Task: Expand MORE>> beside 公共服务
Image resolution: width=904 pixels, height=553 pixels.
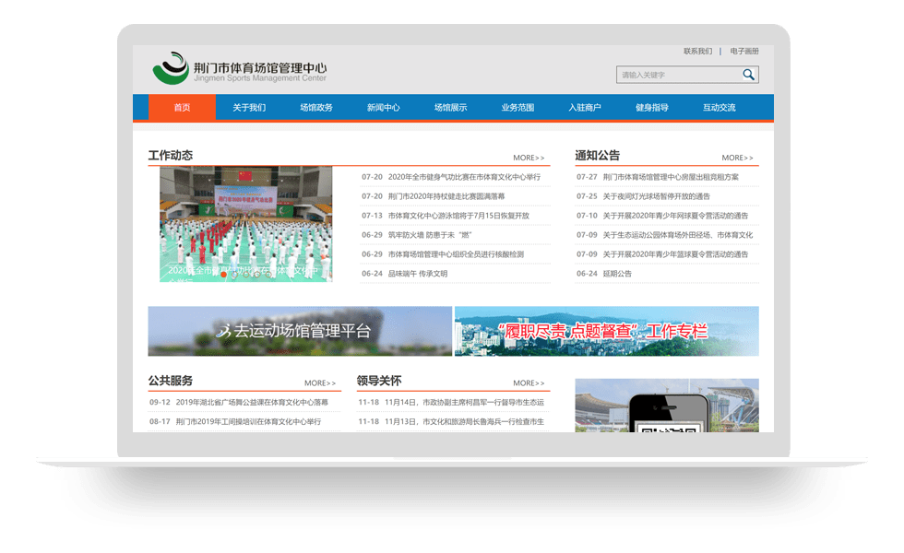Action: [320, 383]
